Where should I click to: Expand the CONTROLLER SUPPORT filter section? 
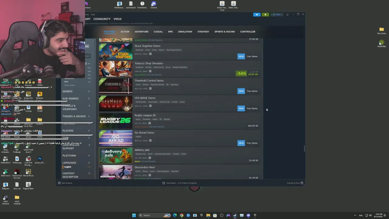coord(76,147)
